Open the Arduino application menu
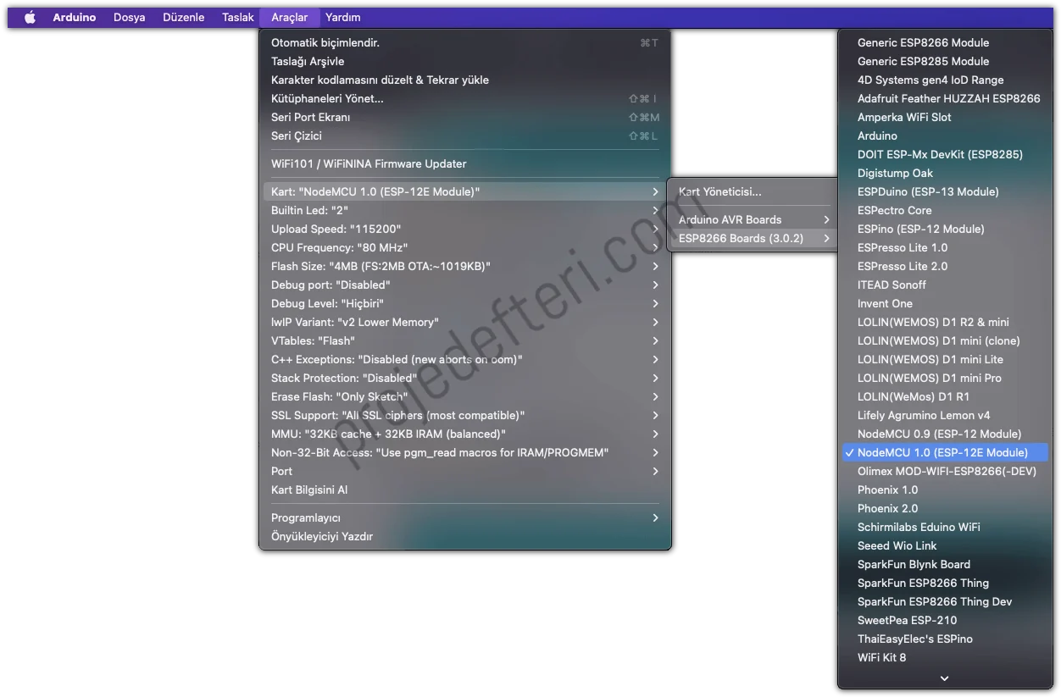The image size is (1061, 697). [x=75, y=17]
